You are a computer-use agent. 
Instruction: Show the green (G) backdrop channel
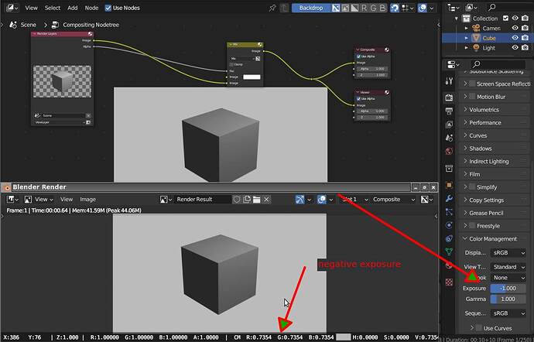coord(373,8)
